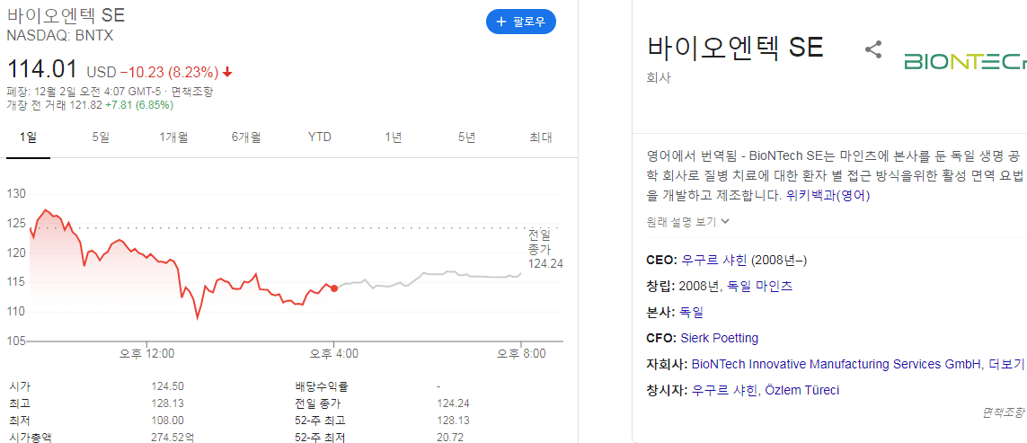Image resolution: width=1027 pixels, height=443 pixels.
Task: Click the 면책조항 link under price
Action: [x=190, y=92]
